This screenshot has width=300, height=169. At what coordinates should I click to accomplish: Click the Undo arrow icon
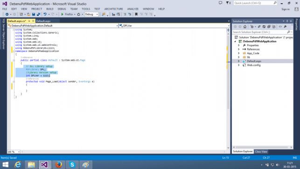45,14
